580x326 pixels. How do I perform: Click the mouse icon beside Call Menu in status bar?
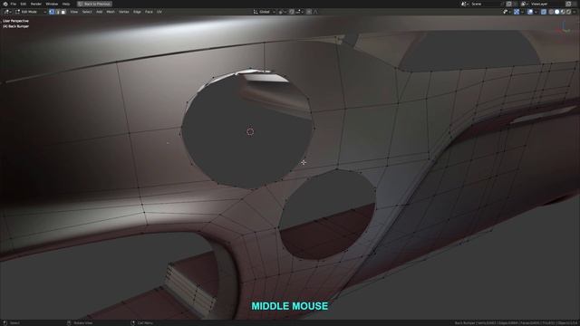click(x=133, y=323)
